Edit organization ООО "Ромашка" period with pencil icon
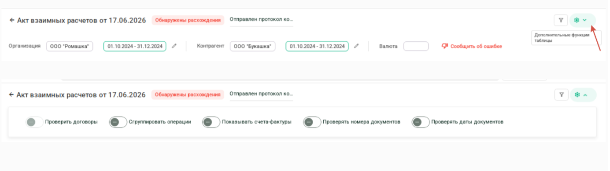 174,46
